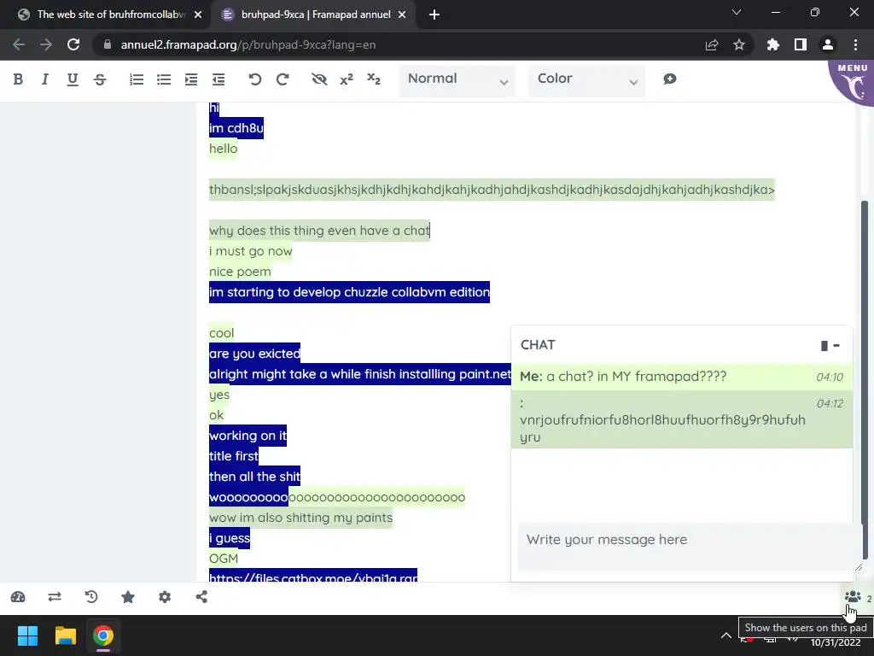Toggle bold formatting
Image resolution: width=874 pixels, height=656 pixels.
pos(18,79)
